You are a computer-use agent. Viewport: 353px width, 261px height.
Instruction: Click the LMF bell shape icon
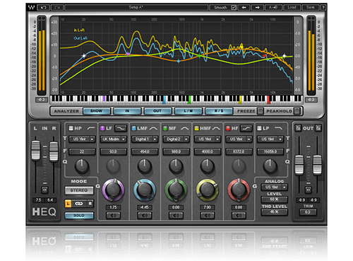click(x=153, y=128)
